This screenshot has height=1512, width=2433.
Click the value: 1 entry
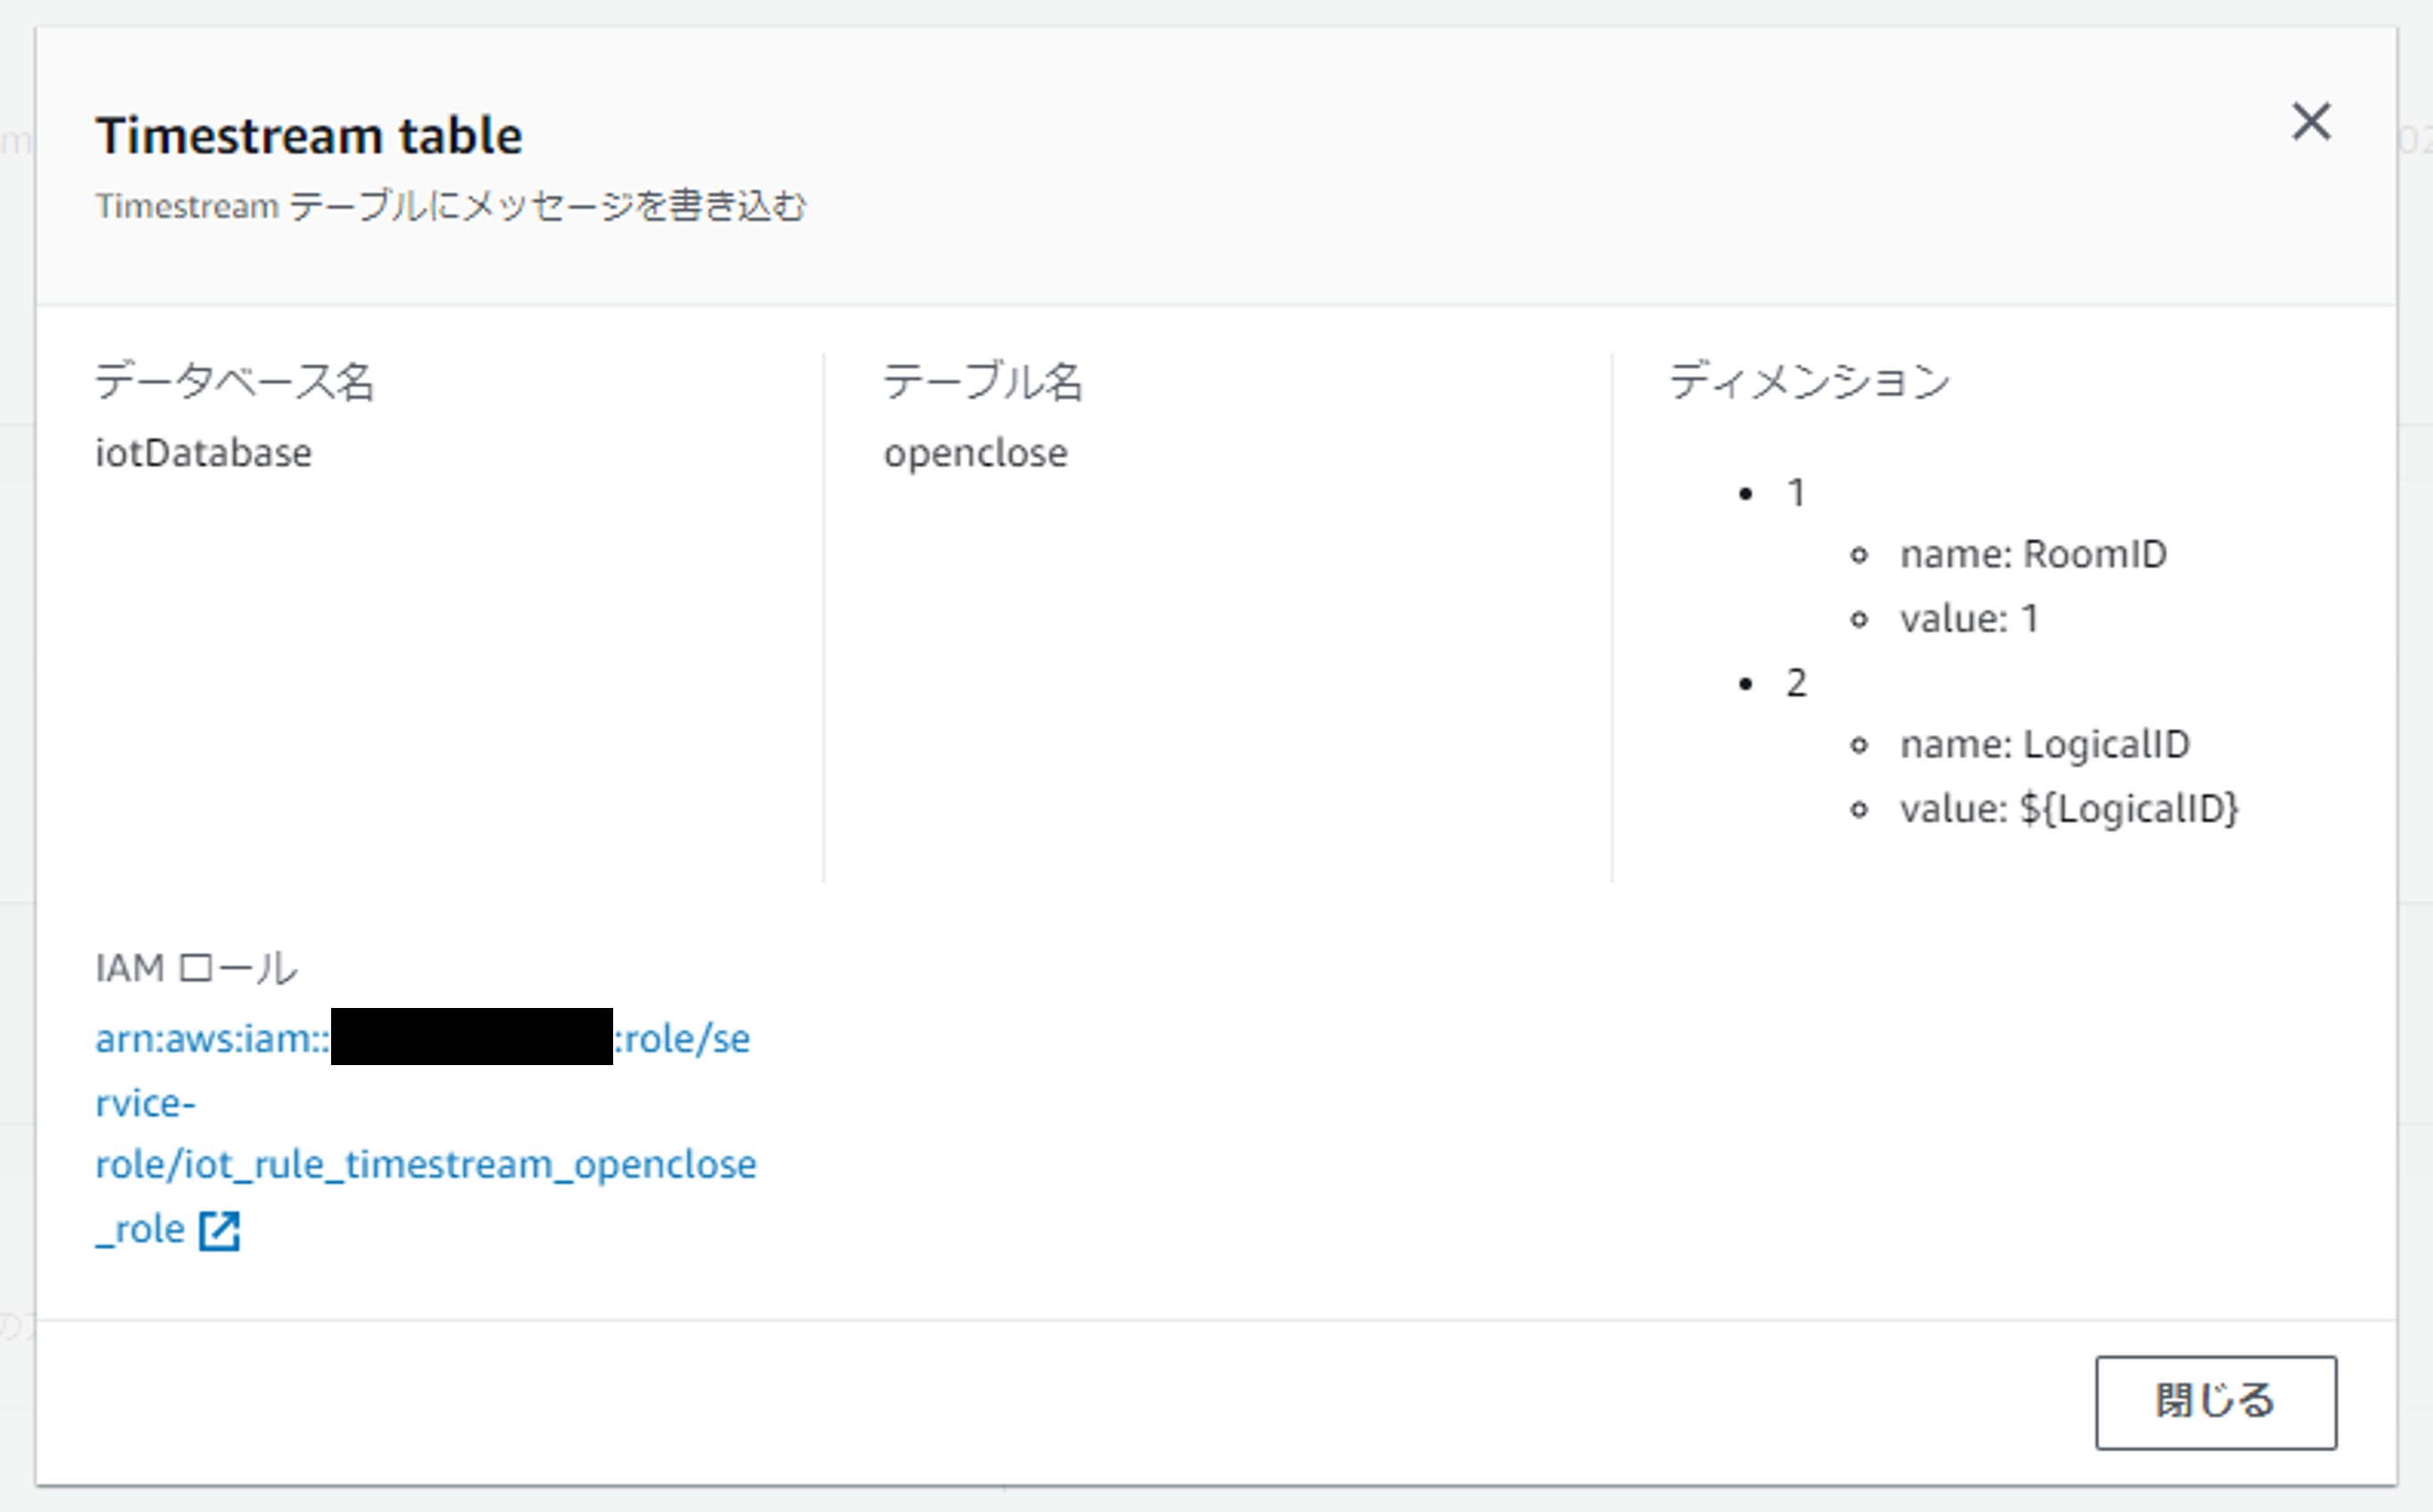(x=1969, y=619)
